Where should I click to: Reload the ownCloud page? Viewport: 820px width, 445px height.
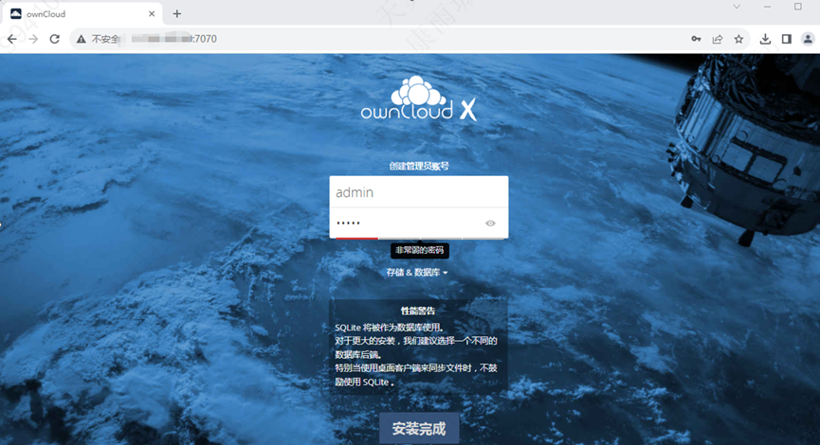54,39
